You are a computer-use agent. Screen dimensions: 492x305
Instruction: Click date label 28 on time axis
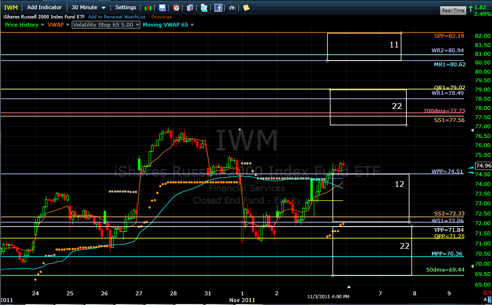[173, 293]
